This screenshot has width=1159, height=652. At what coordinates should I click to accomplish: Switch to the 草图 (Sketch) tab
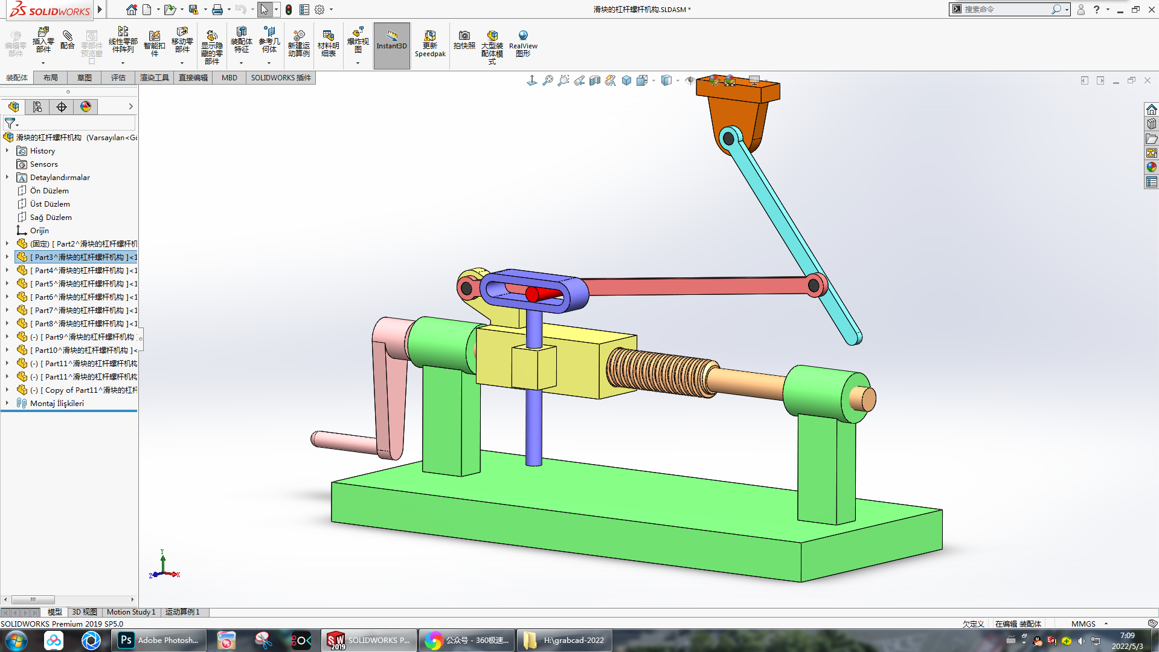pyautogui.click(x=85, y=78)
